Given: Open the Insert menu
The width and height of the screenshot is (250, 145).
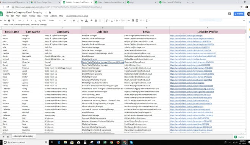Looking at the screenshot, I should tap(25, 16).
